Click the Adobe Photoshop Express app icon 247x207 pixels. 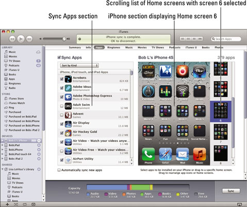click(x=68, y=97)
